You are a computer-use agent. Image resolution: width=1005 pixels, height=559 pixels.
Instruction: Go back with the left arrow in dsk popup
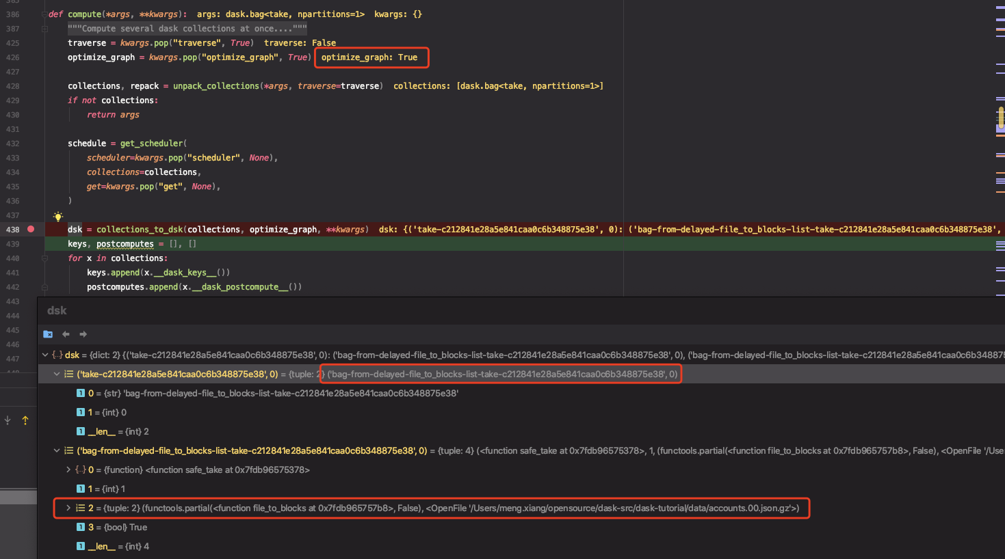point(66,334)
